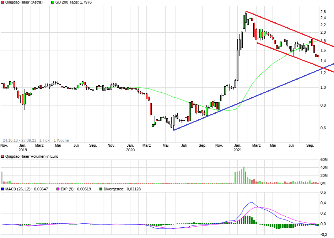
Task: Click the Volumen in Euro legend square
Action: click(3, 156)
